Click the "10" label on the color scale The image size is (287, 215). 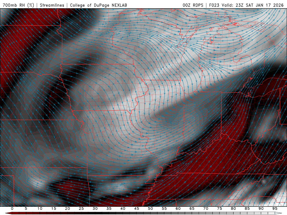[40, 209]
